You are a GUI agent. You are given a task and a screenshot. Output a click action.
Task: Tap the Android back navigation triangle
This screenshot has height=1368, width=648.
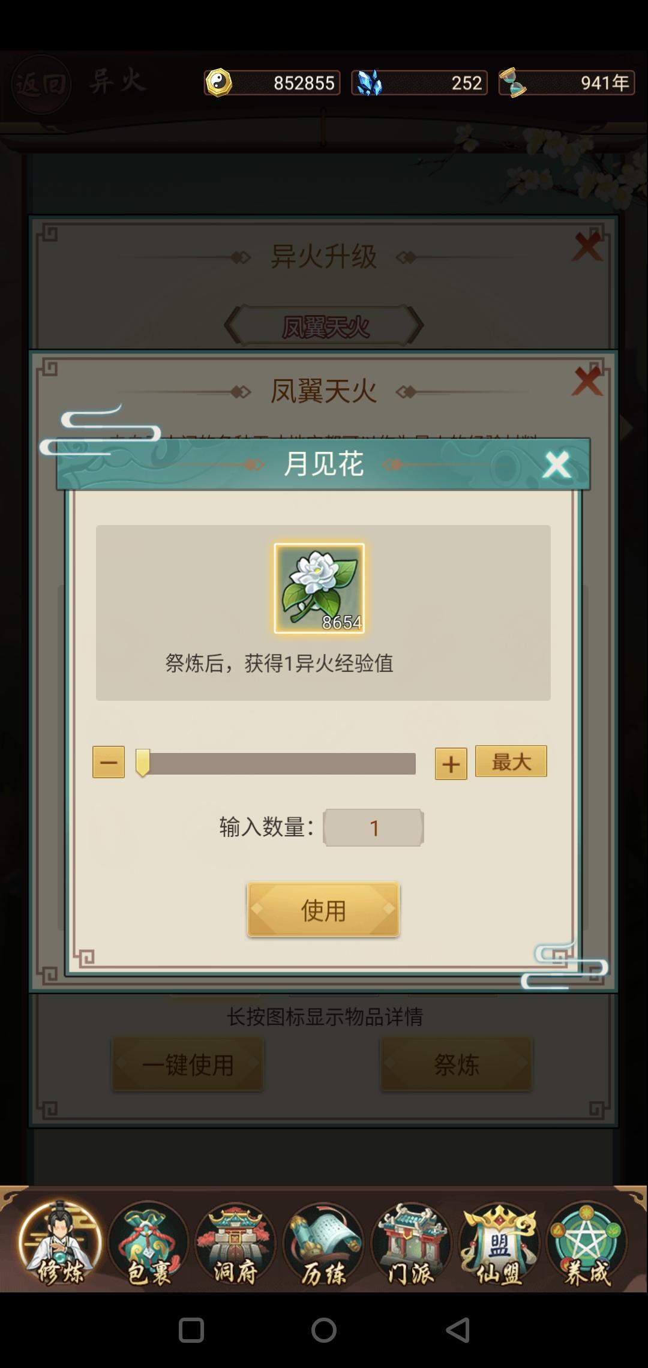(458, 1330)
